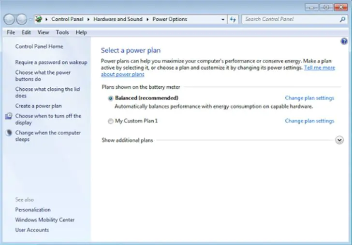
Task: Open Windows Mobility Center link
Action: [44, 220]
